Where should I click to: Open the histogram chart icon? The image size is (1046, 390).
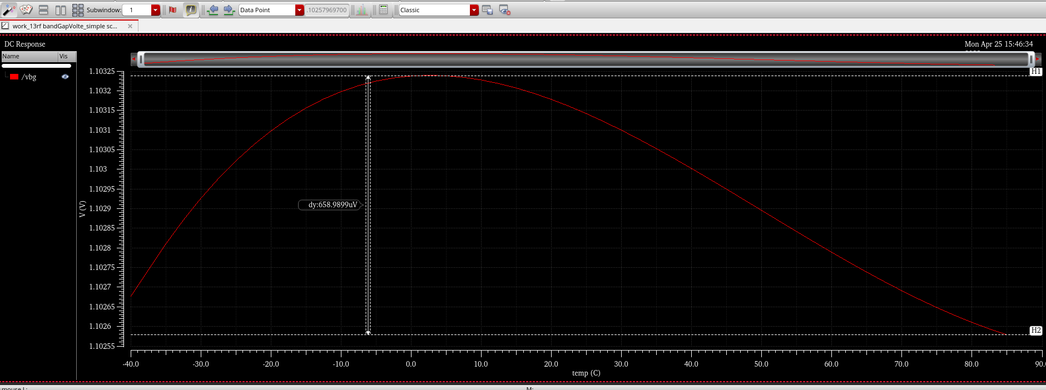click(x=362, y=9)
